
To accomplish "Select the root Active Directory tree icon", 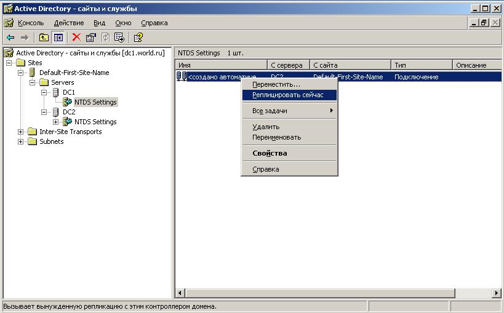I will click(9, 53).
